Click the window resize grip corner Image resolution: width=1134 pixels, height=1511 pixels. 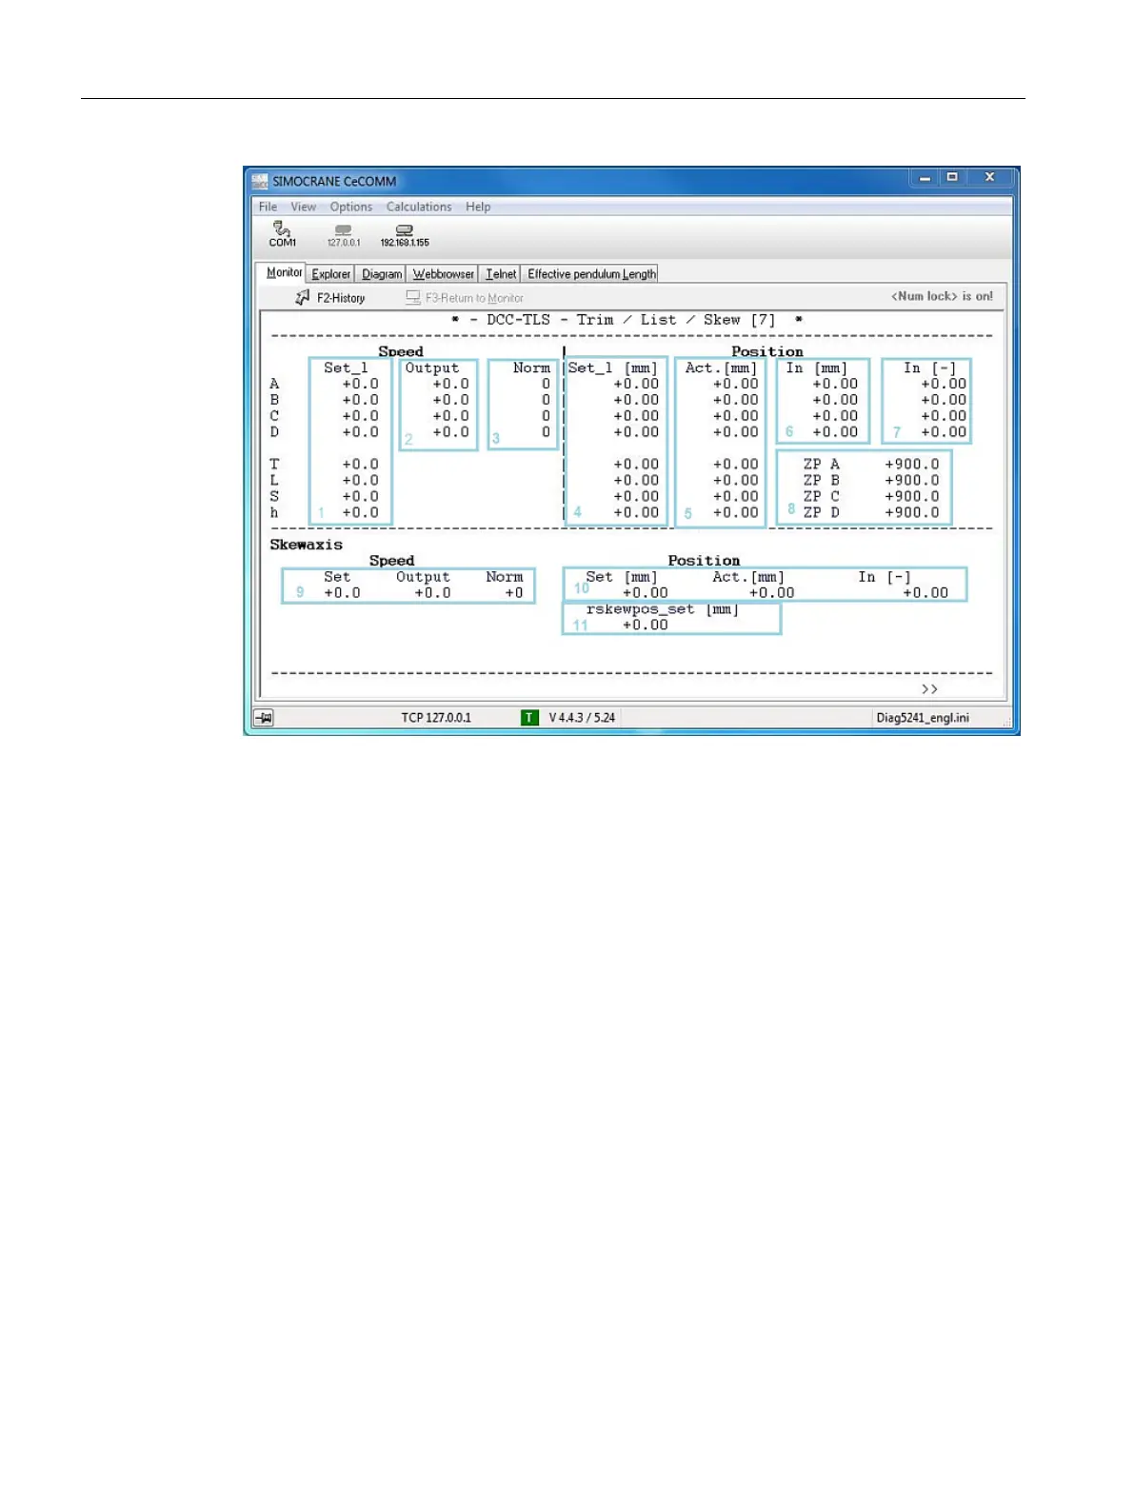click(x=1006, y=724)
